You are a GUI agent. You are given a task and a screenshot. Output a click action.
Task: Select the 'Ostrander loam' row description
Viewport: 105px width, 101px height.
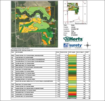(24, 96)
